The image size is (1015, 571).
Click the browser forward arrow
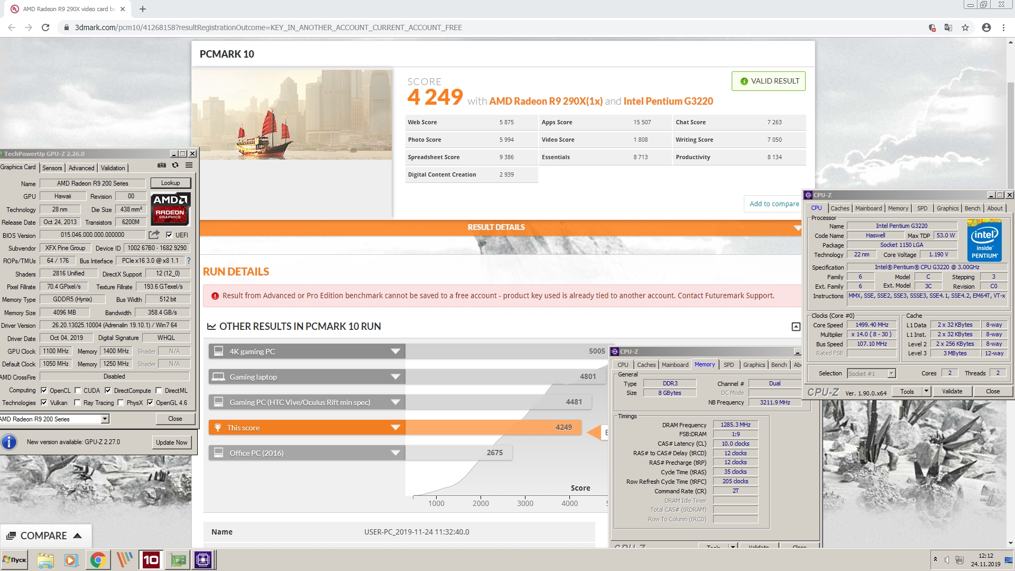(x=29, y=27)
